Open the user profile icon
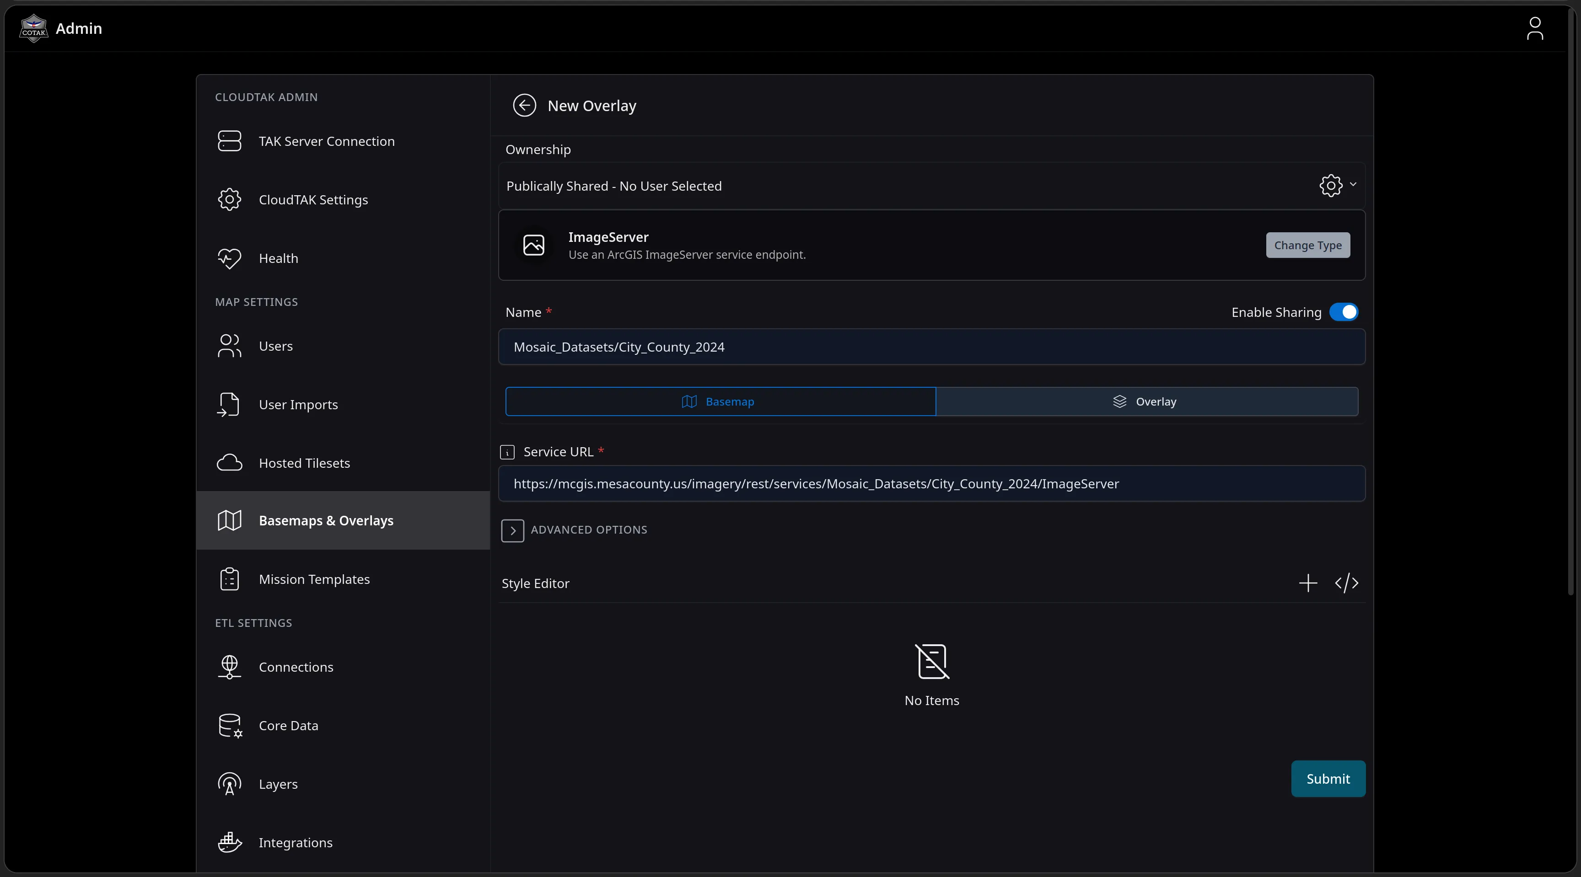The image size is (1581, 877). pyautogui.click(x=1535, y=28)
